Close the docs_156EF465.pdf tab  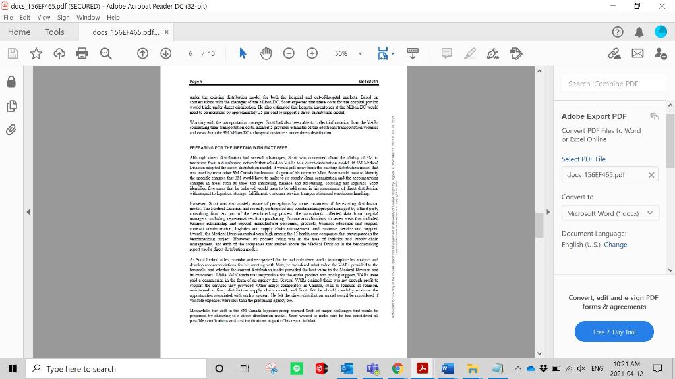click(x=167, y=32)
